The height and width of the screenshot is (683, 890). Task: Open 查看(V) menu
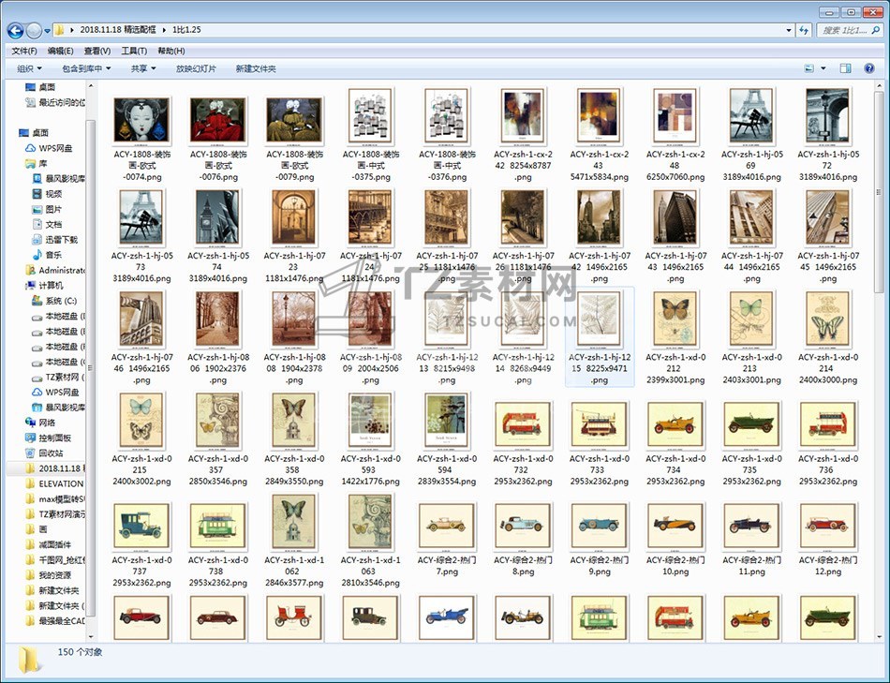pos(97,52)
